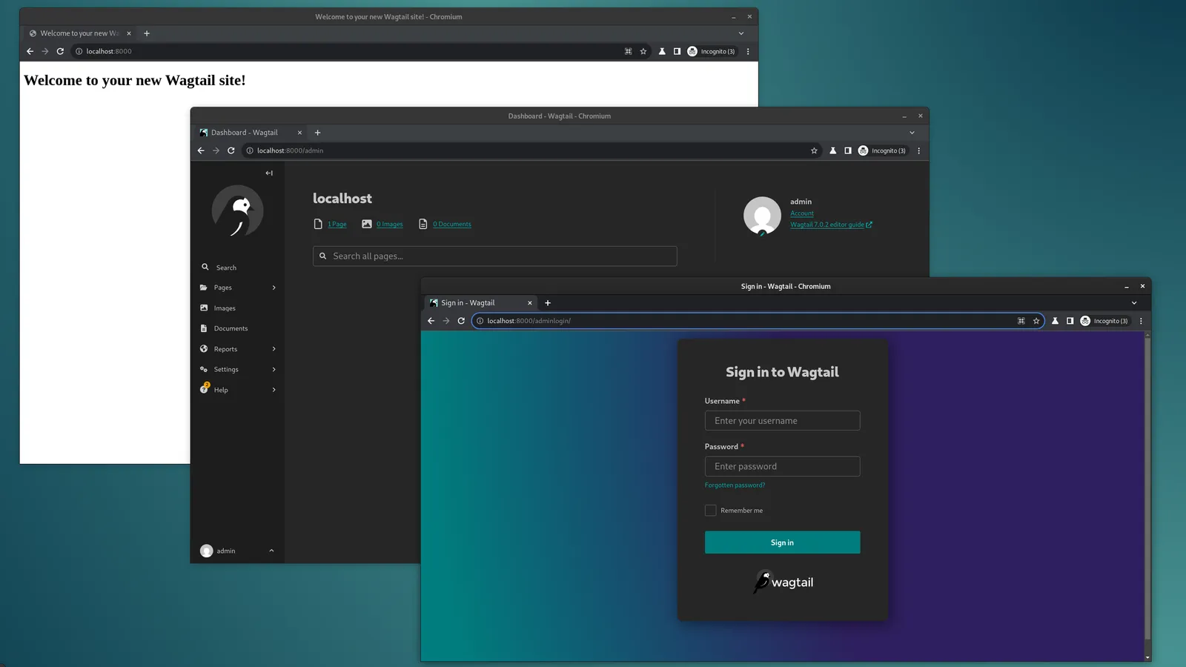This screenshot has width=1186, height=667.
Task: Open the 0 Documents link on Dashboard
Action: click(452, 224)
